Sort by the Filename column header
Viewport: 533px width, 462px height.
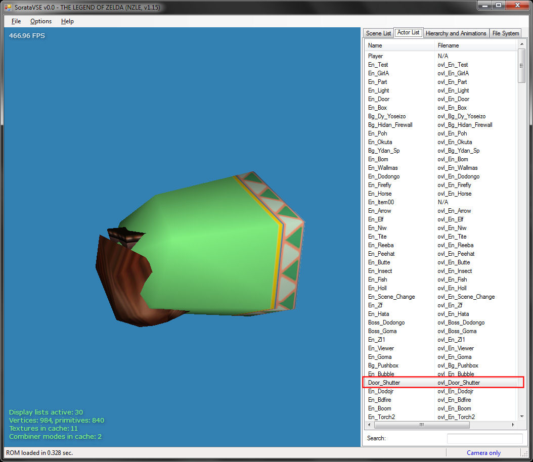pos(475,45)
